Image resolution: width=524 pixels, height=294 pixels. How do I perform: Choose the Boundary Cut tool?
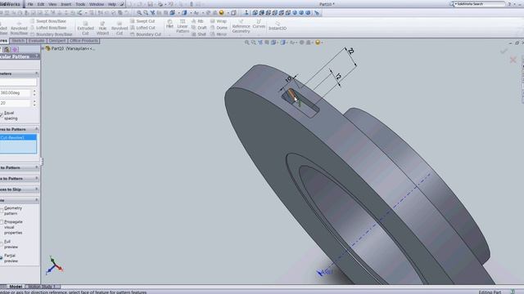coord(146,34)
